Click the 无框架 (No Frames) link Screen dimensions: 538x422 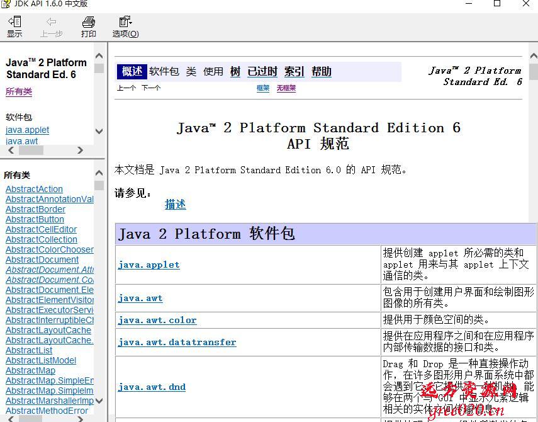[286, 88]
